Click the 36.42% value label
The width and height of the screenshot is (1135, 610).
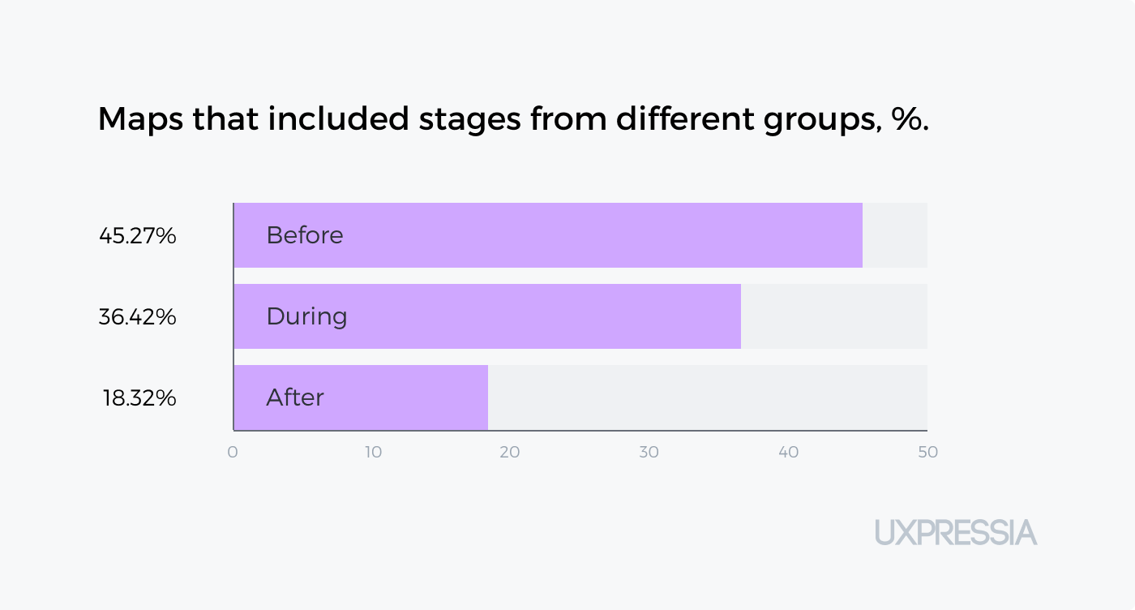[x=138, y=317]
